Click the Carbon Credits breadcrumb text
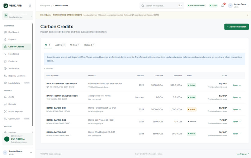Screen dimensions: 251x158 [x=61, y=6]
